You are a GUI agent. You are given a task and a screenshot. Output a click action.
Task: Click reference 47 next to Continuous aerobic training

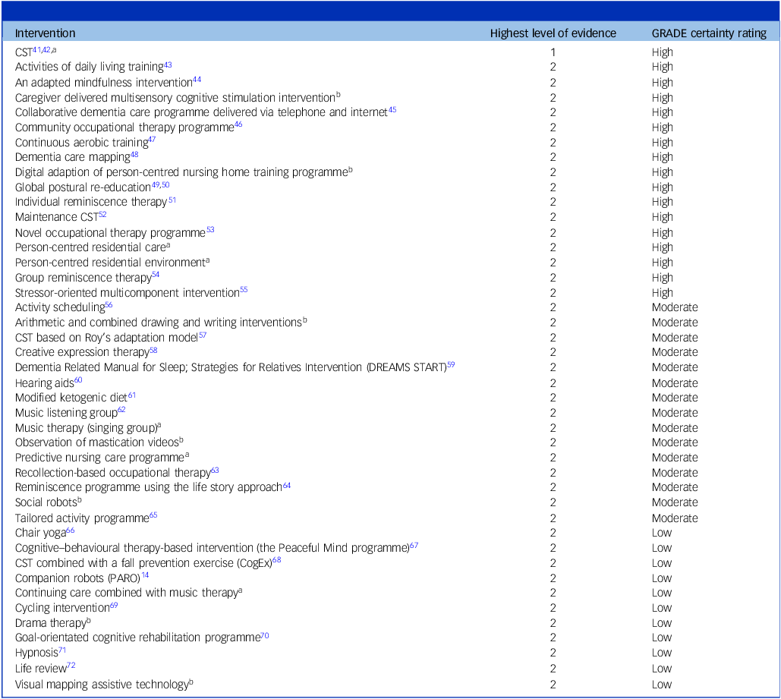(152, 140)
